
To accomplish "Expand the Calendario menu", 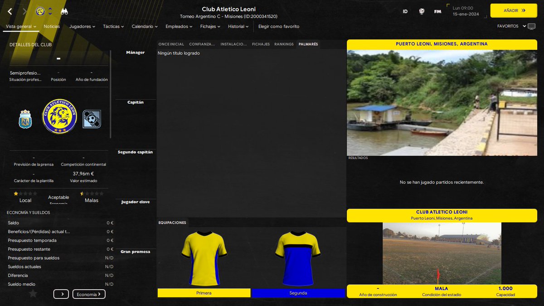I will pyautogui.click(x=145, y=26).
